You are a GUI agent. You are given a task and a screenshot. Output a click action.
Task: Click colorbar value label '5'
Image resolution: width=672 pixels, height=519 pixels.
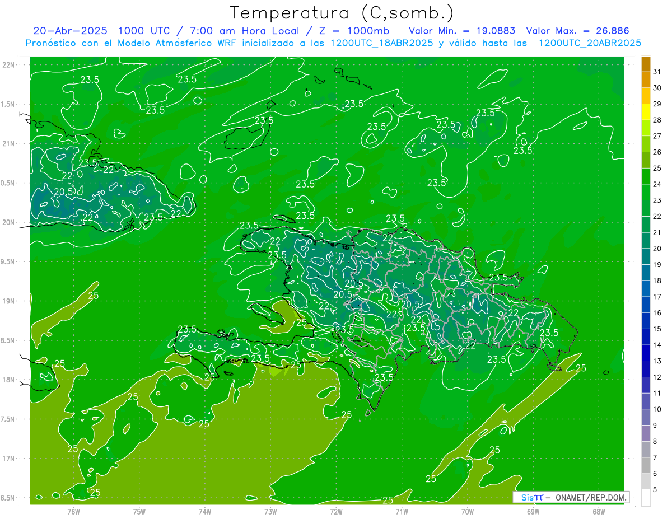656,490
